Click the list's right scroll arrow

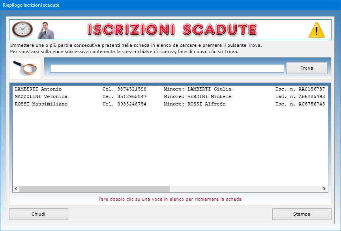[x=324, y=189]
